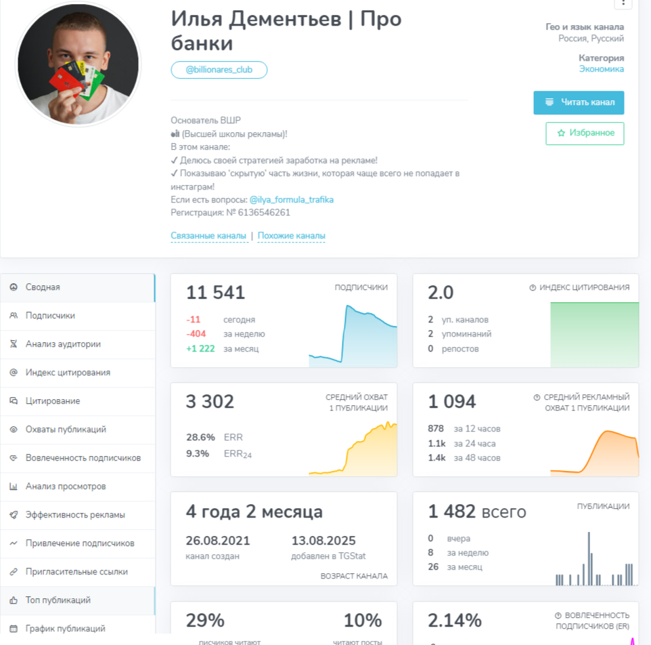Toggle the channel into Избранное favorites
651x645 pixels.
click(x=585, y=133)
